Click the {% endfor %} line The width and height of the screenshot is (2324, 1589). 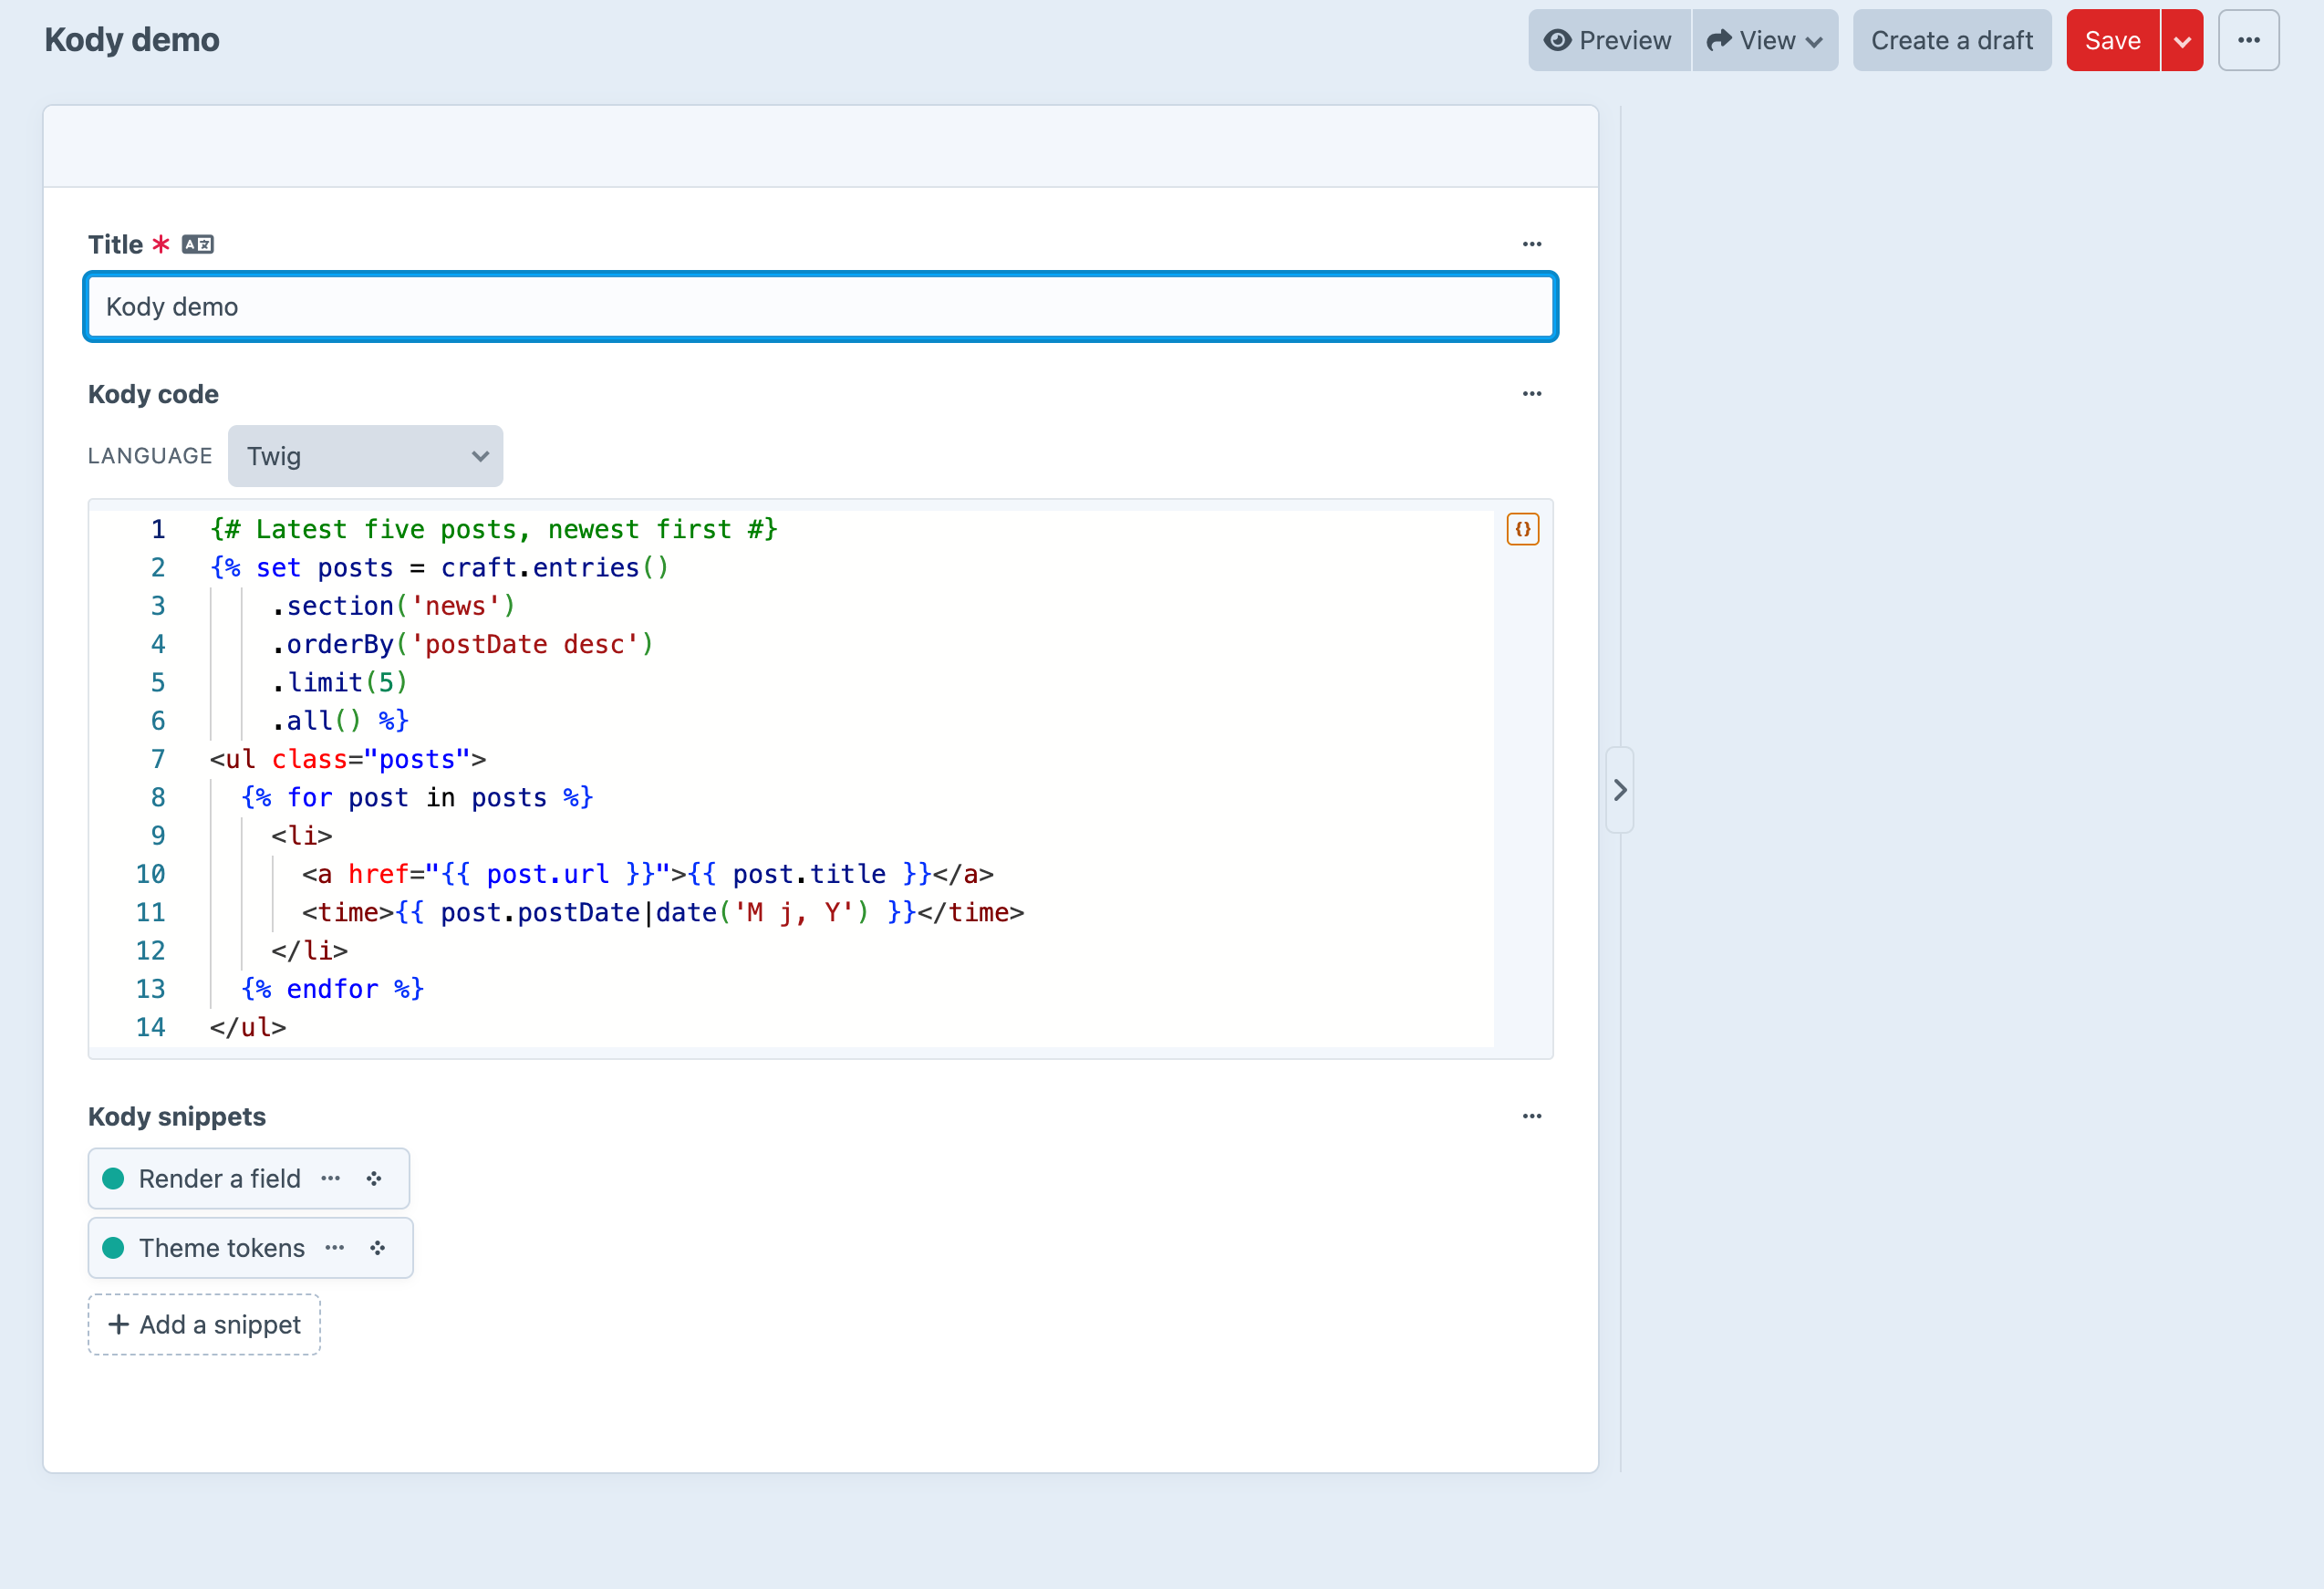[332, 988]
